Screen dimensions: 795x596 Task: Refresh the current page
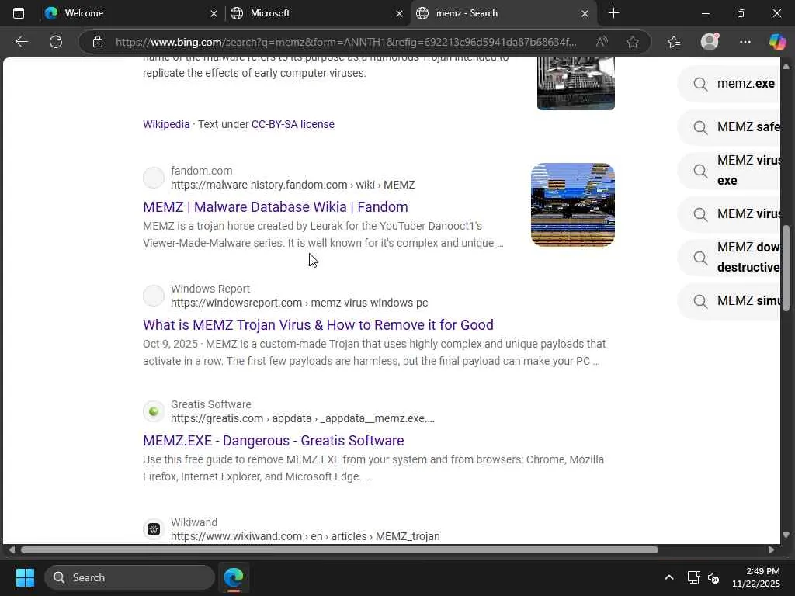point(56,42)
